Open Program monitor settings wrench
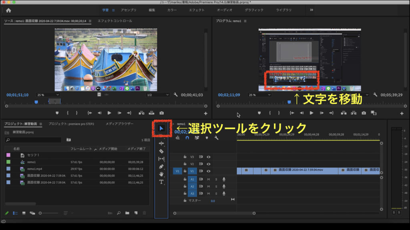410x230 pixels. (375, 95)
